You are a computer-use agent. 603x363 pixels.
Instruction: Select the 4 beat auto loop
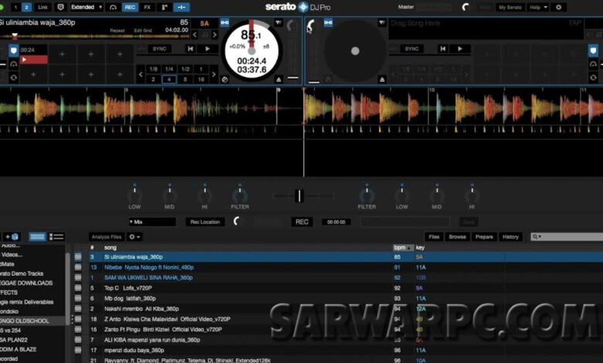[x=169, y=79]
